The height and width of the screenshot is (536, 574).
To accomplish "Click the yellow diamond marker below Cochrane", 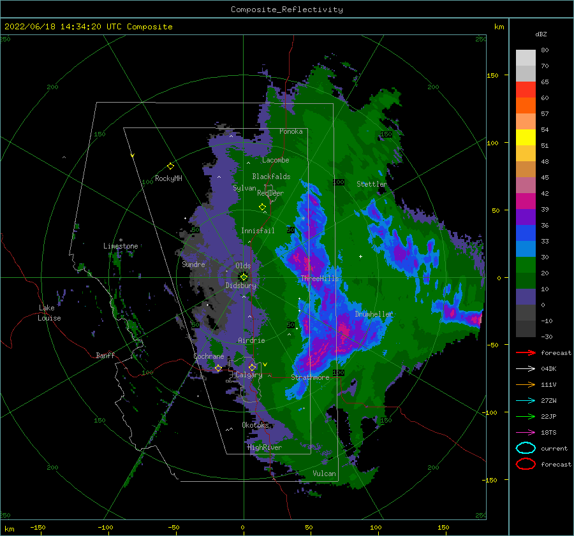I will click(218, 368).
